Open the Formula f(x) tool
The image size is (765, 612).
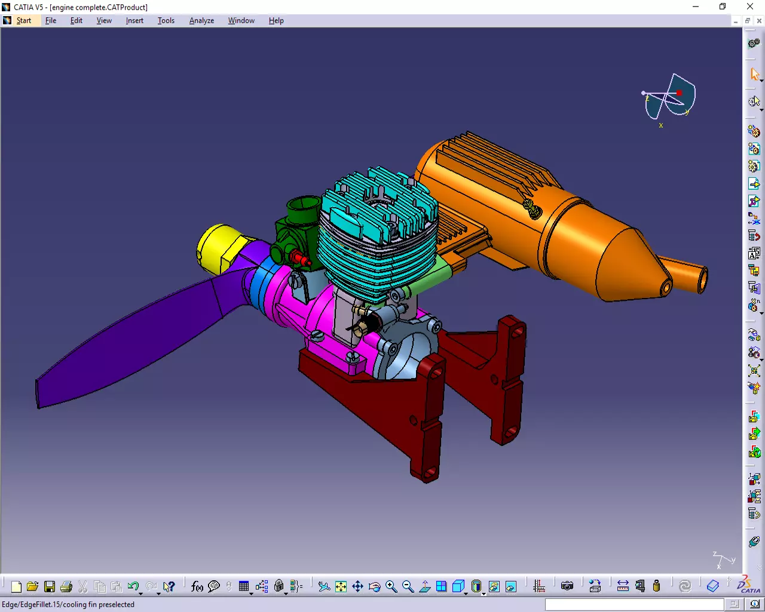tap(197, 587)
